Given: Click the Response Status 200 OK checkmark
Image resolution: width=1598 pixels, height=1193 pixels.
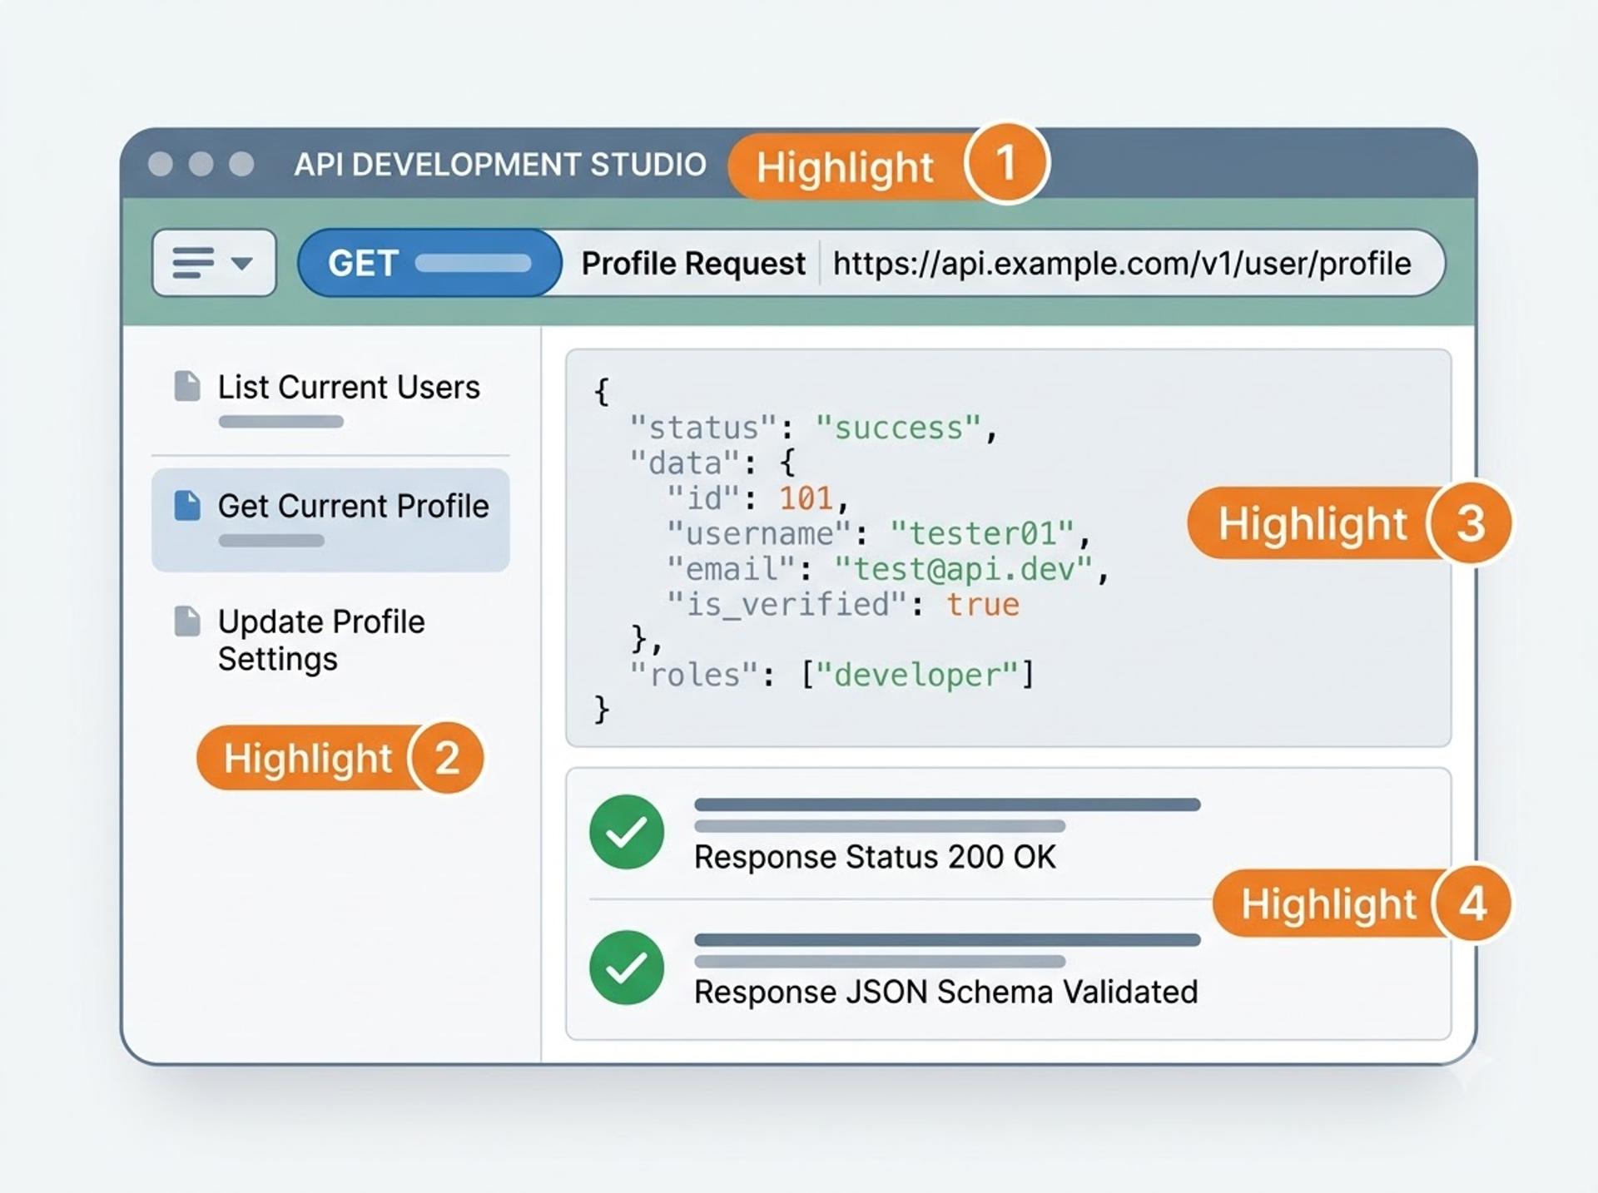Looking at the screenshot, I should click(627, 832).
